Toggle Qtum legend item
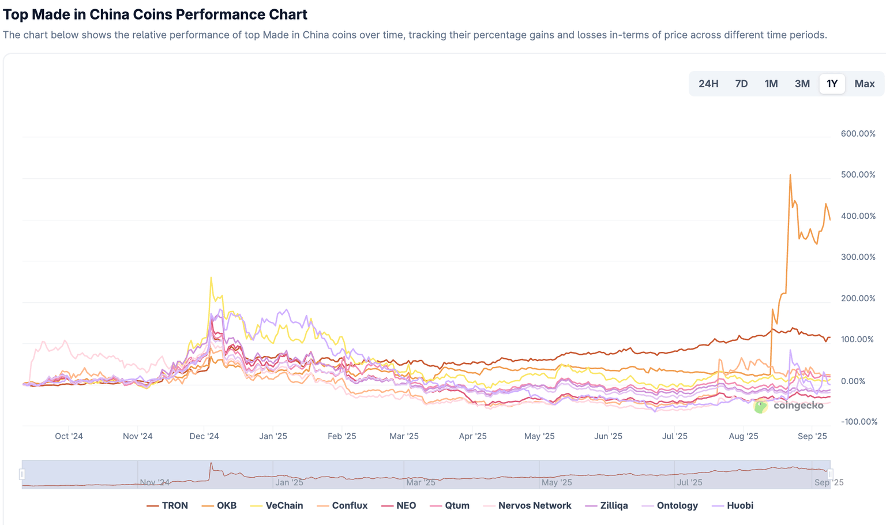This screenshot has height=525, width=886. click(x=450, y=505)
